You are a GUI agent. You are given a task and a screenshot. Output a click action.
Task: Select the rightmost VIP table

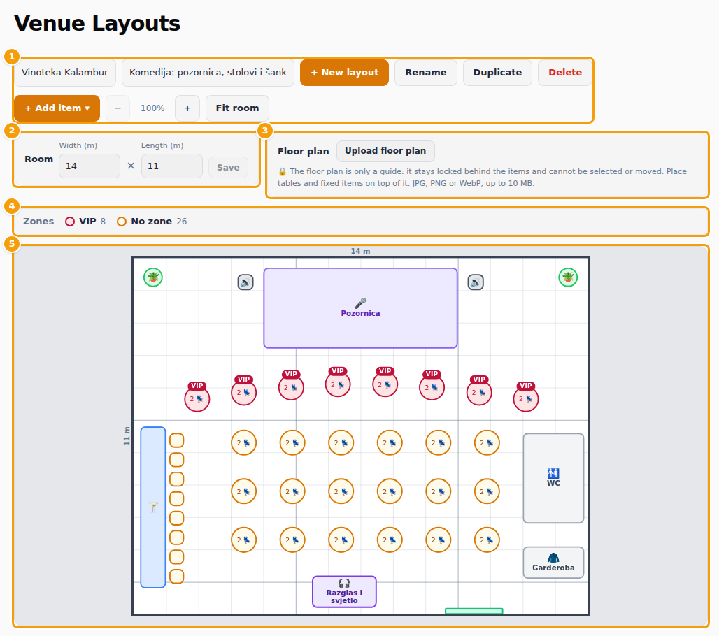coord(526,398)
